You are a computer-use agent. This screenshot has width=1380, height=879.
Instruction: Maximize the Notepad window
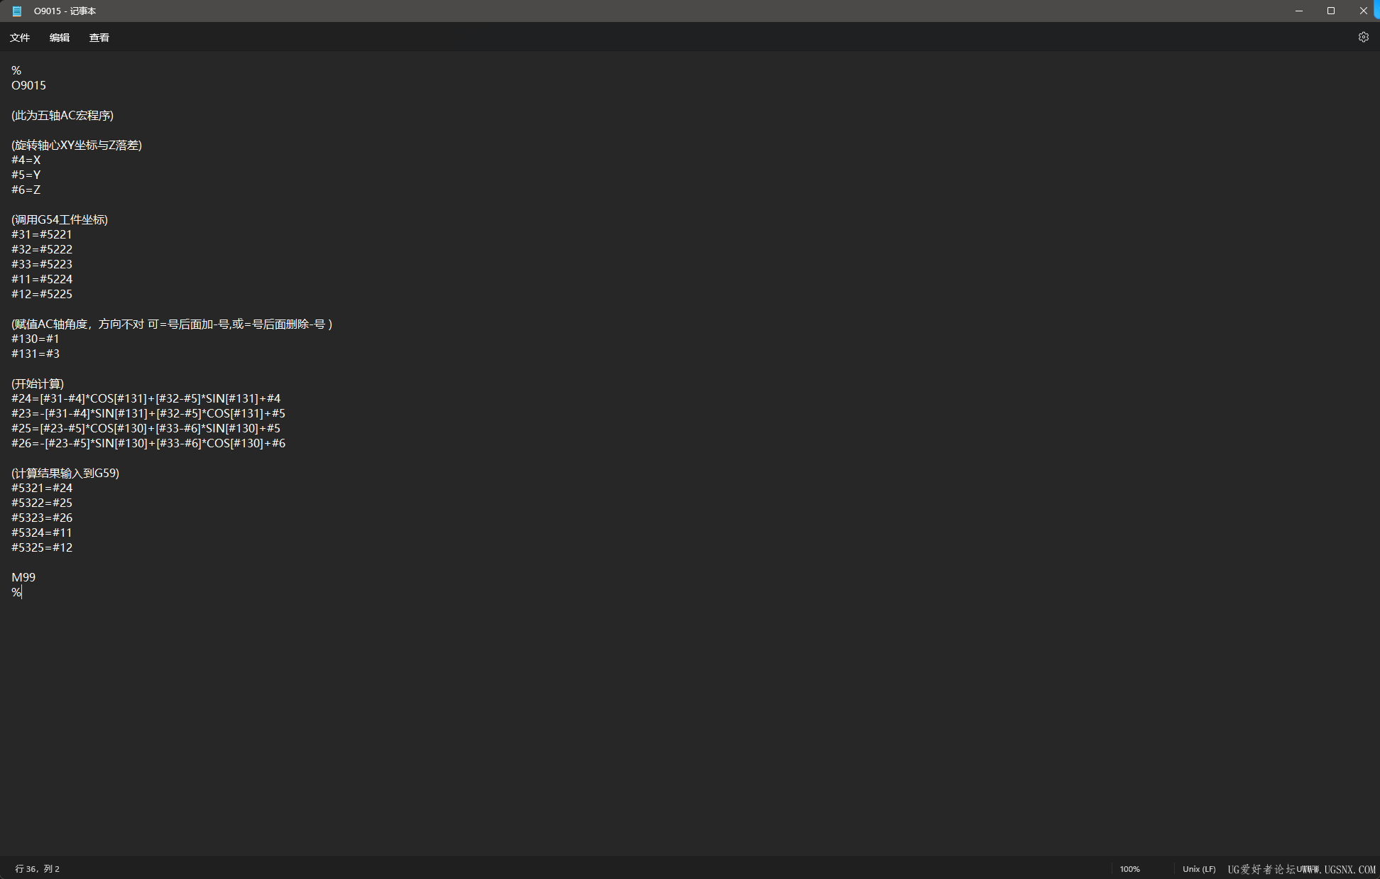click(x=1330, y=11)
